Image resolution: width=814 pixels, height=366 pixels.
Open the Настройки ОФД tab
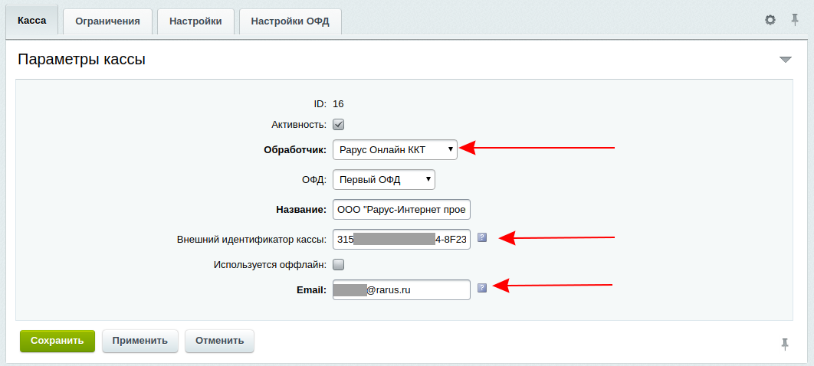(290, 21)
